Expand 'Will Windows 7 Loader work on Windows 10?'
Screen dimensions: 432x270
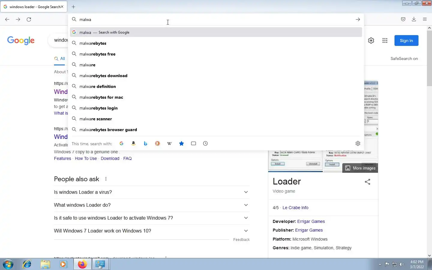coord(152,231)
